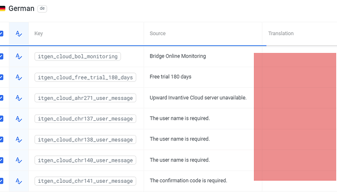Toggle checkbox for itgen_cloud_chr141_user_message row
The image size is (337, 192).
tap(1, 181)
